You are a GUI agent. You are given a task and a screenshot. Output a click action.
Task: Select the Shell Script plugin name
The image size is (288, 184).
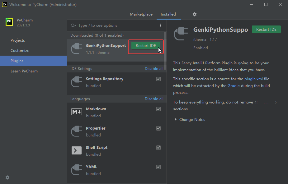click(x=97, y=148)
